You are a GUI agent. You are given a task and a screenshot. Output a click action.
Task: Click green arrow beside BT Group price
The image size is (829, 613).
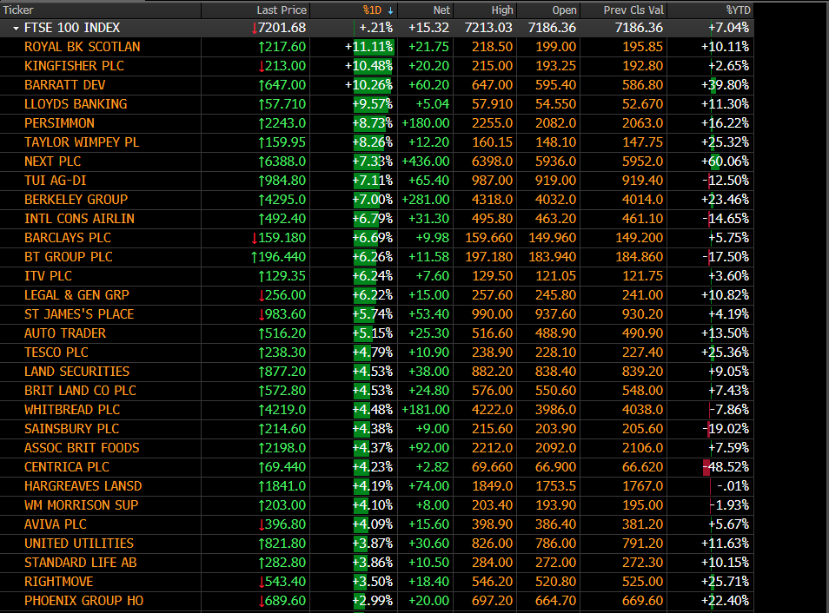pos(255,257)
